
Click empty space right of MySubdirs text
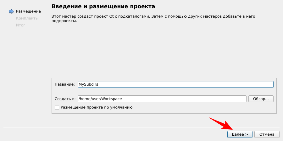189,84
